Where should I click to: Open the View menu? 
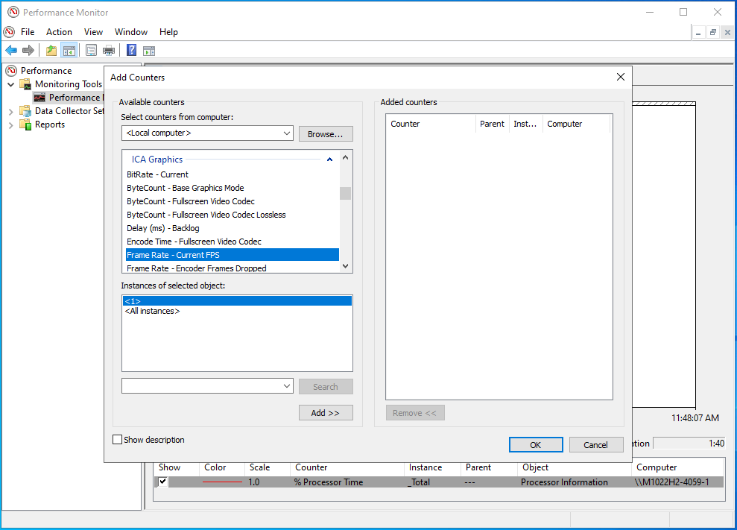pyautogui.click(x=93, y=32)
